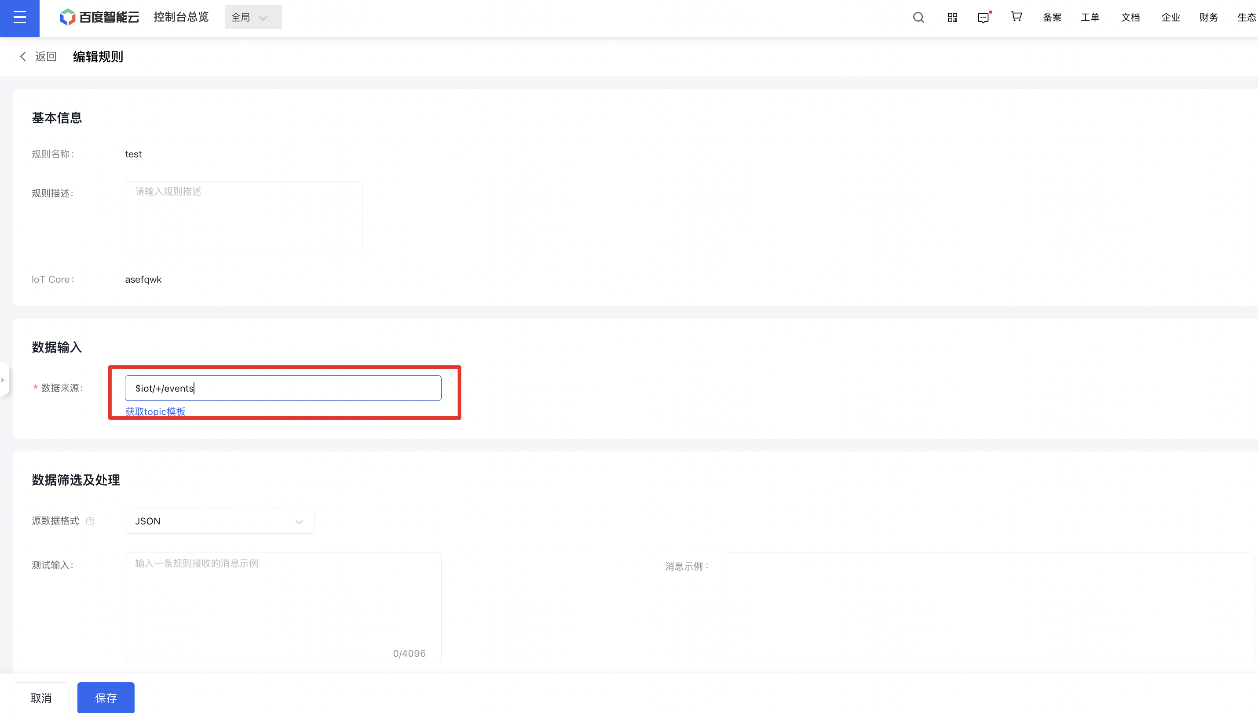Click the 获取topic模板 link
1258x713 pixels.
tap(155, 411)
